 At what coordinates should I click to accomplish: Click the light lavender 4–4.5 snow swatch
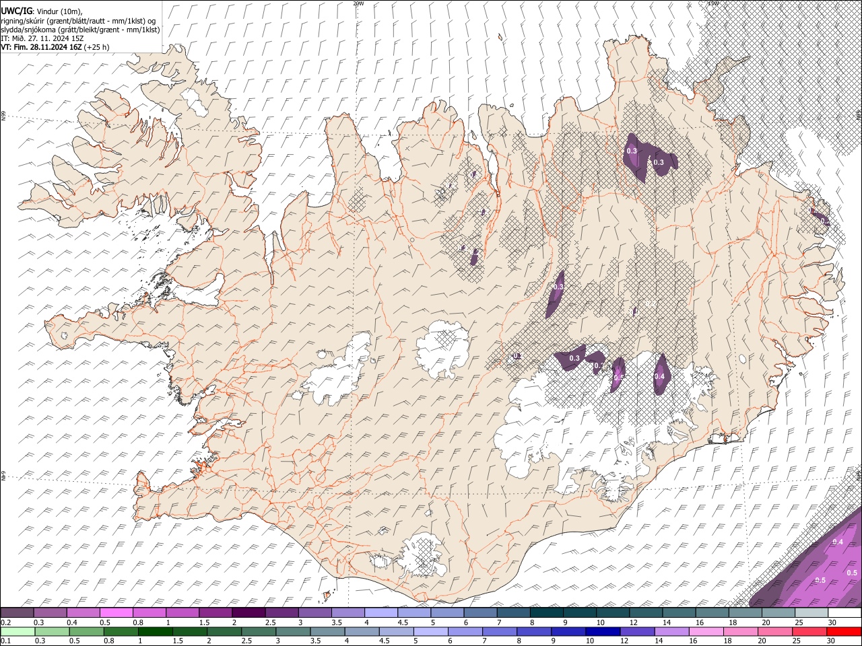point(380,612)
